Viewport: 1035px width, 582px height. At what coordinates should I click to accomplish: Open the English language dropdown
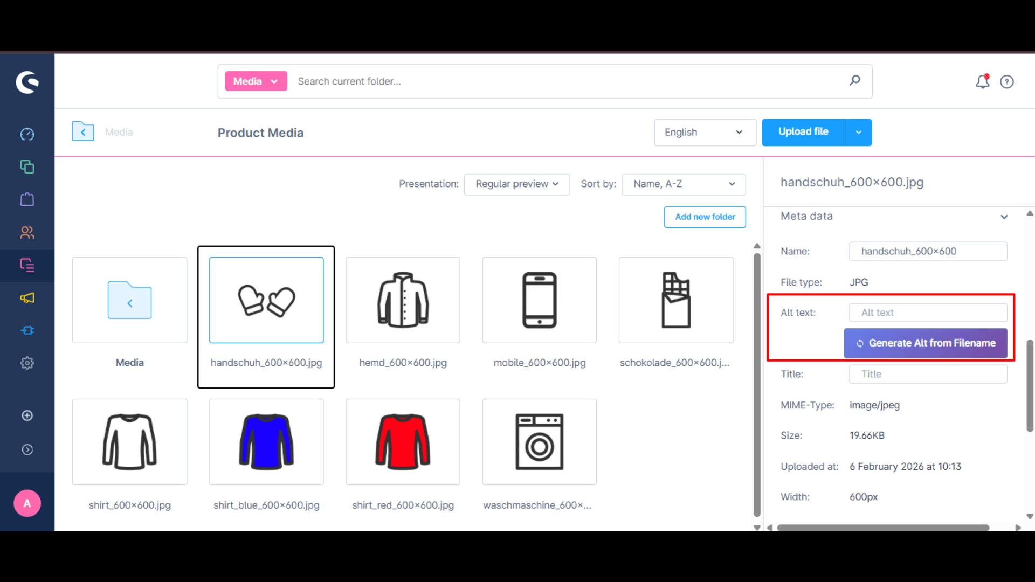tap(705, 133)
